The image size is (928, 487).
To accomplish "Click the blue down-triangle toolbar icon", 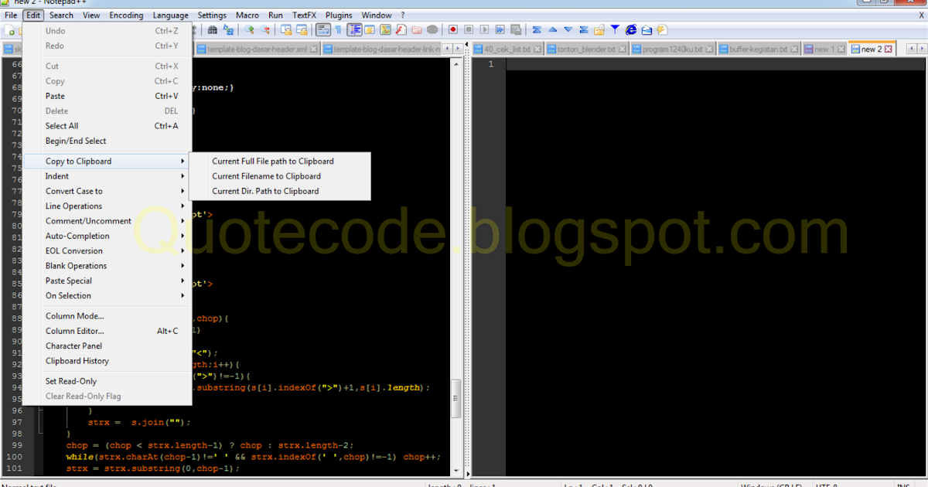I will pos(568,30).
